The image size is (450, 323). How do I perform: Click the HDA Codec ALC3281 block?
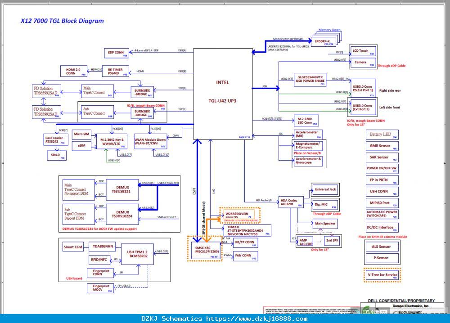point(291,202)
